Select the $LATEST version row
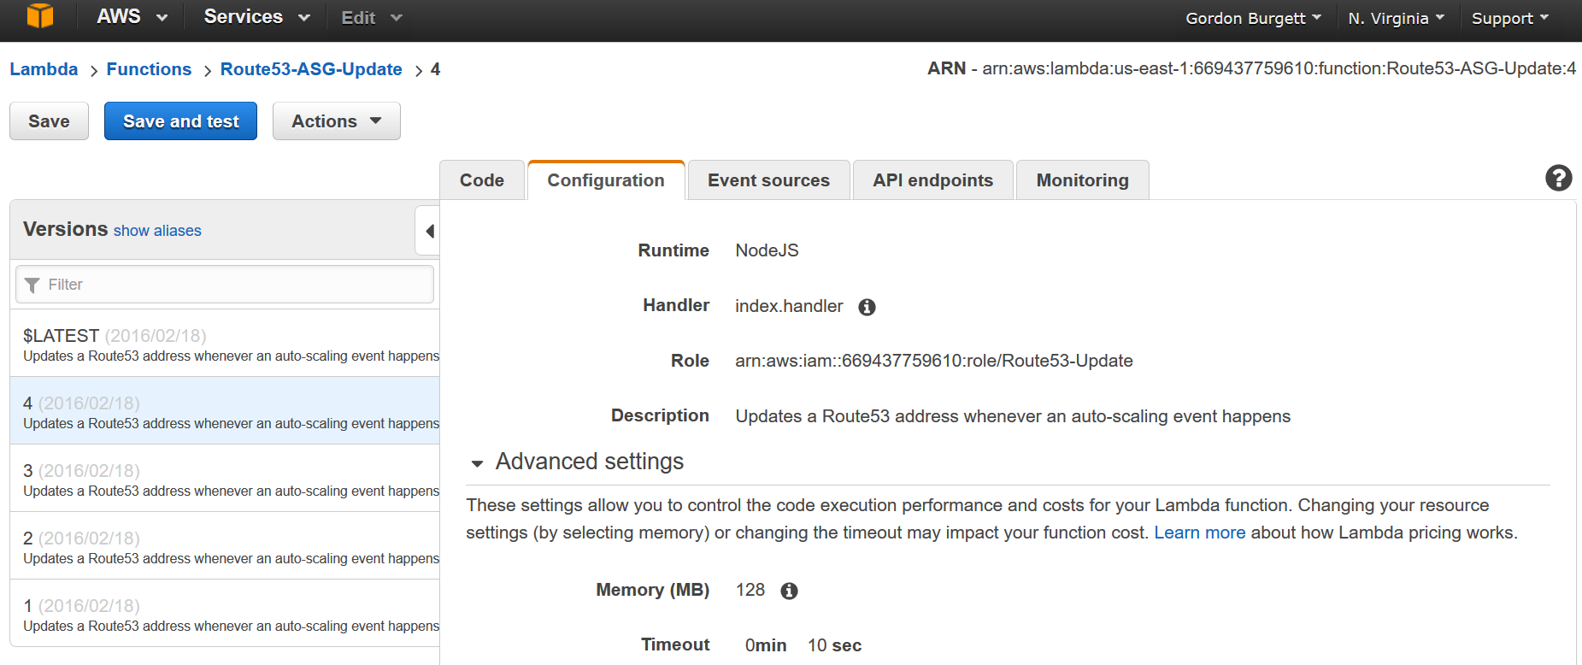The height and width of the screenshot is (665, 1582). [x=225, y=344]
